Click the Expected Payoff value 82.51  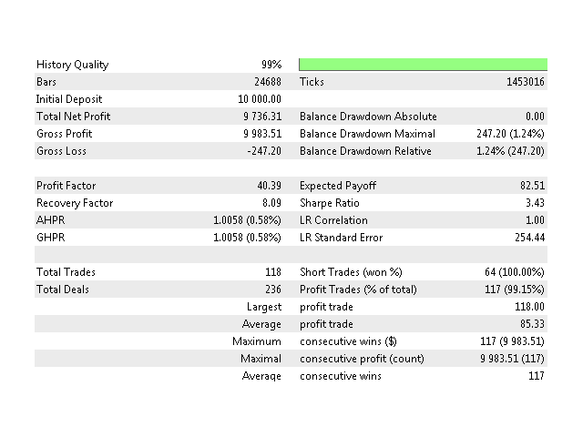click(x=531, y=186)
